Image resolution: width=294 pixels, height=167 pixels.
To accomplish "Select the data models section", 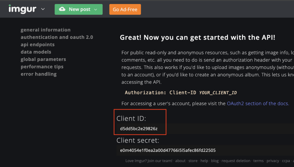I will tap(36, 52).
